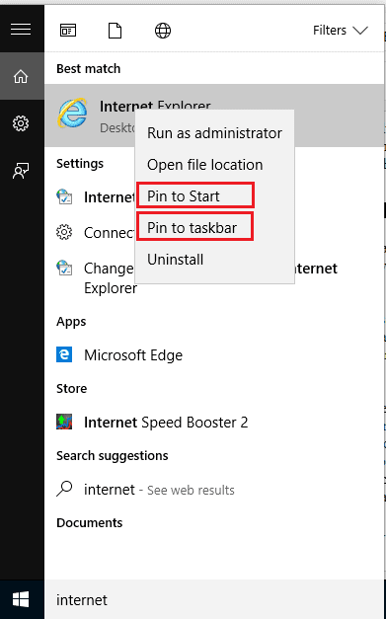Select the Home icon in sidebar

(x=21, y=76)
